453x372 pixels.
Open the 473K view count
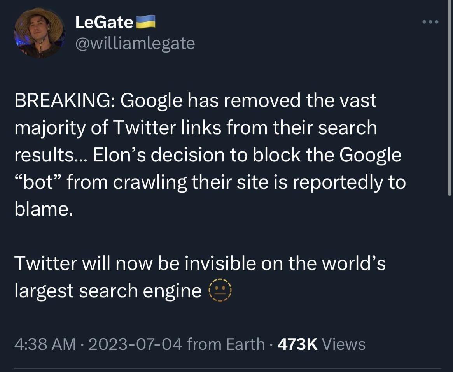pyautogui.click(x=297, y=344)
